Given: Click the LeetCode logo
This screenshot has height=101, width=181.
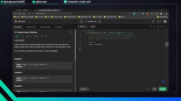Looking at the screenshot, I should (x=20, y=21).
